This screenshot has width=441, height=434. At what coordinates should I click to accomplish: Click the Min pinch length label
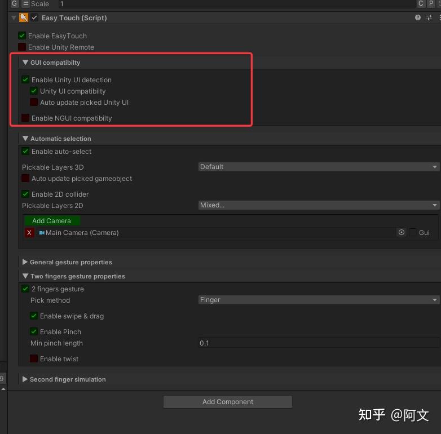(56, 343)
